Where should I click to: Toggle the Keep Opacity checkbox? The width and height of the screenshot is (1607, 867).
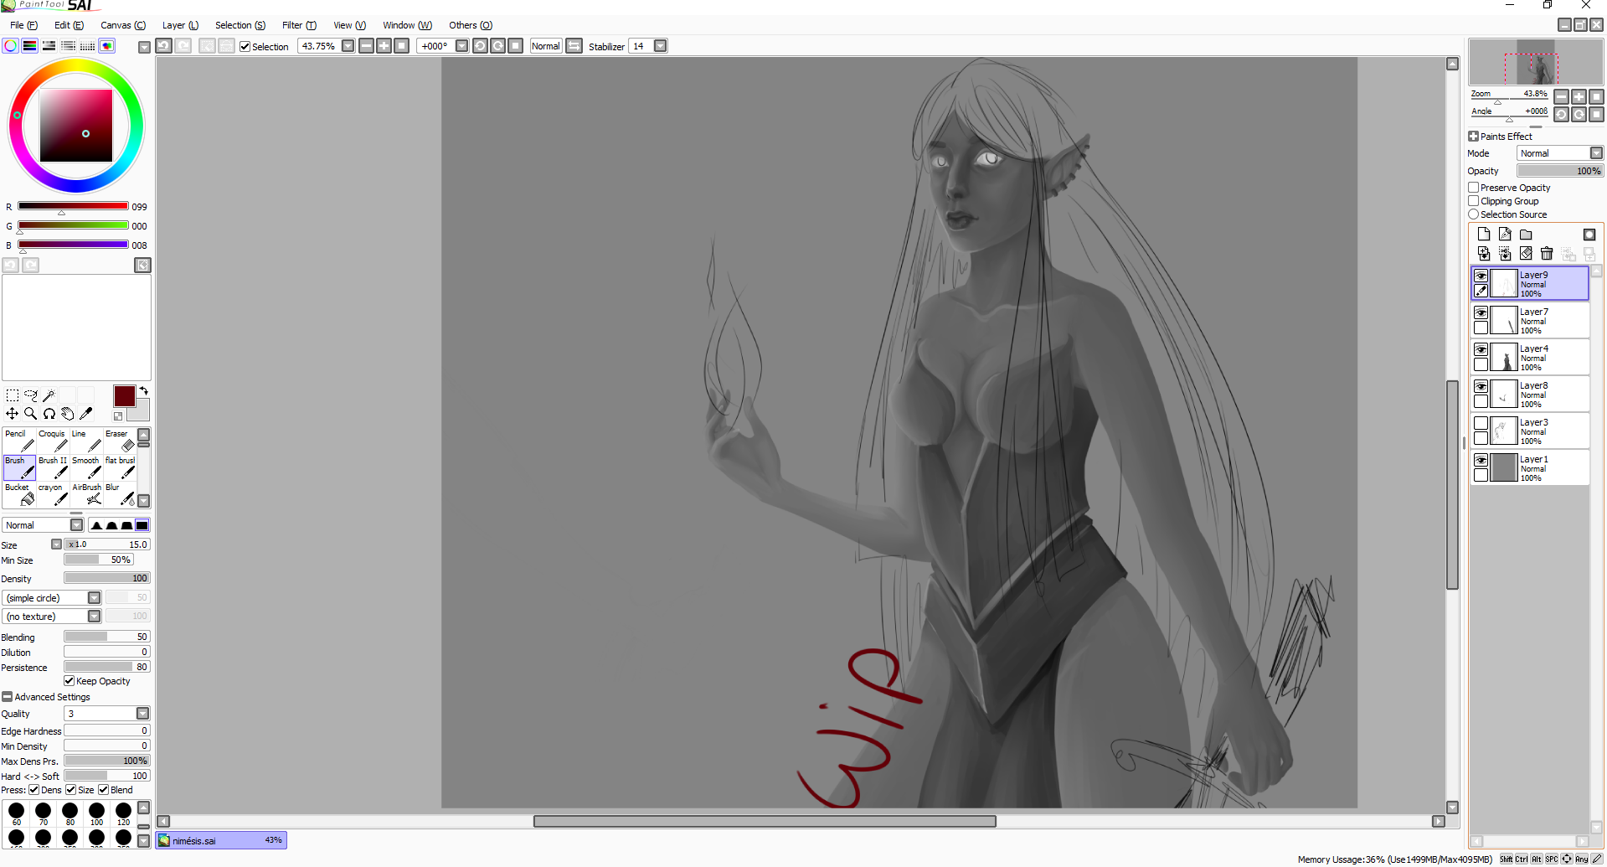(69, 680)
